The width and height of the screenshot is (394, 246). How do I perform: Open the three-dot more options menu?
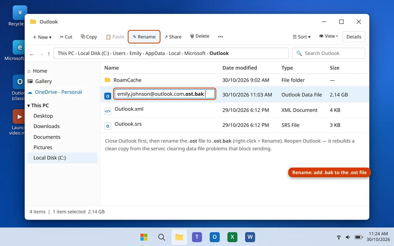tap(220, 37)
